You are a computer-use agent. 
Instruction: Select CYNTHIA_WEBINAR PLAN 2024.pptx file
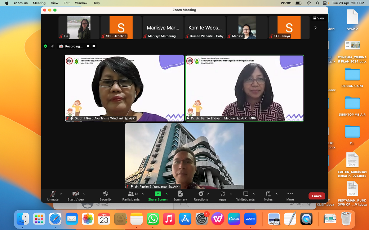[x=352, y=52]
